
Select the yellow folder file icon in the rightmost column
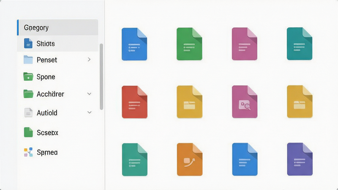[300, 101]
